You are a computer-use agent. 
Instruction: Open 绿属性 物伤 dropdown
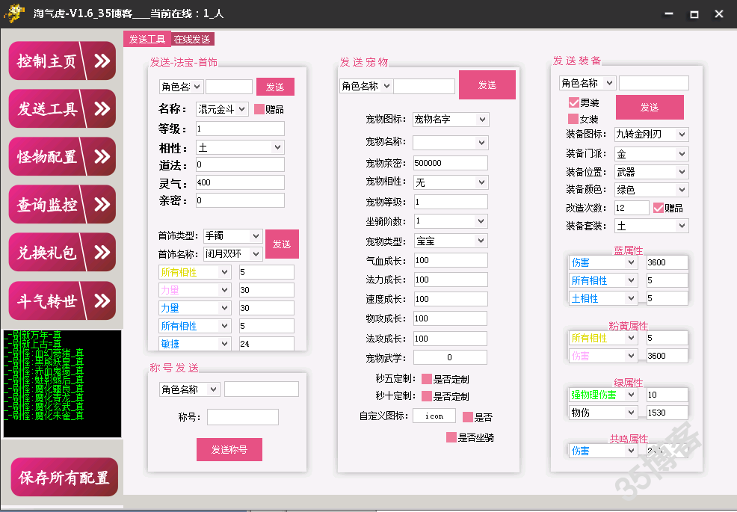(x=603, y=413)
